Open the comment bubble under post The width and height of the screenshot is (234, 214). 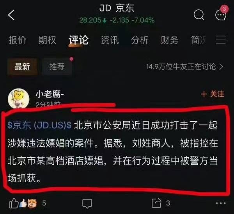click(87, 203)
